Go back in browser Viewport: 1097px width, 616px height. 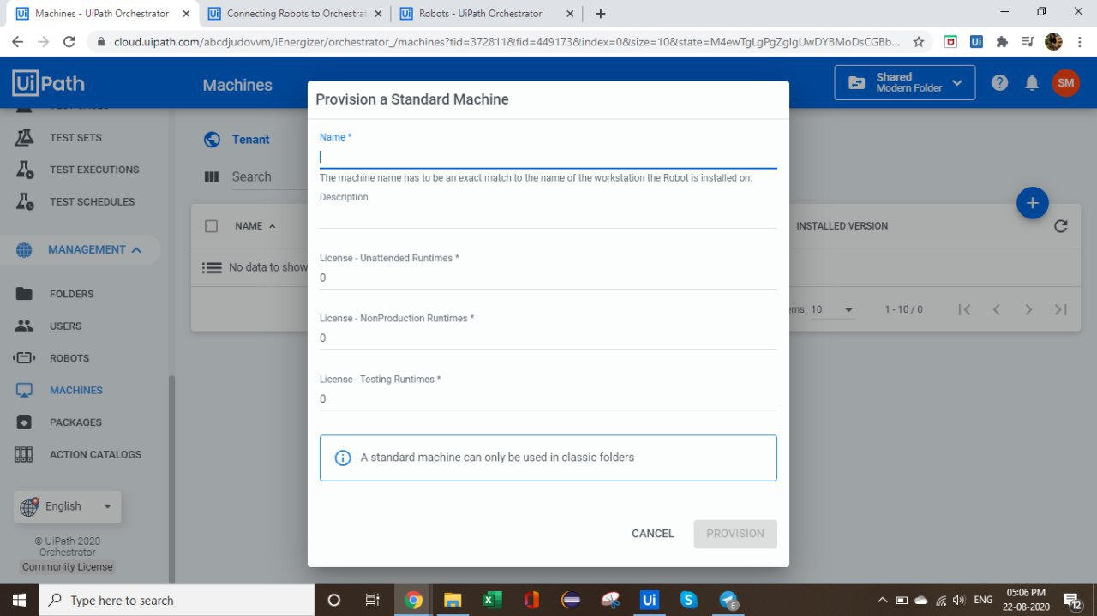[18, 41]
